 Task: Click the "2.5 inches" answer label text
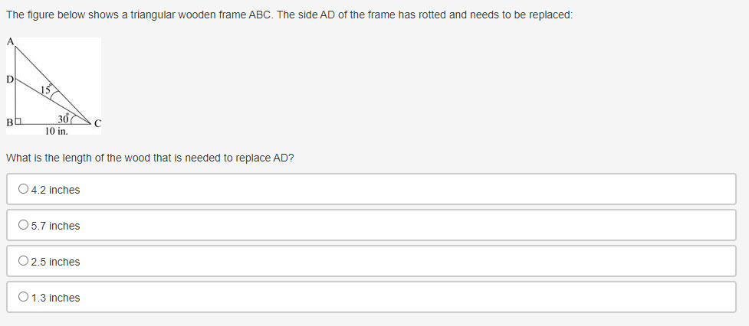click(x=55, y=262)
